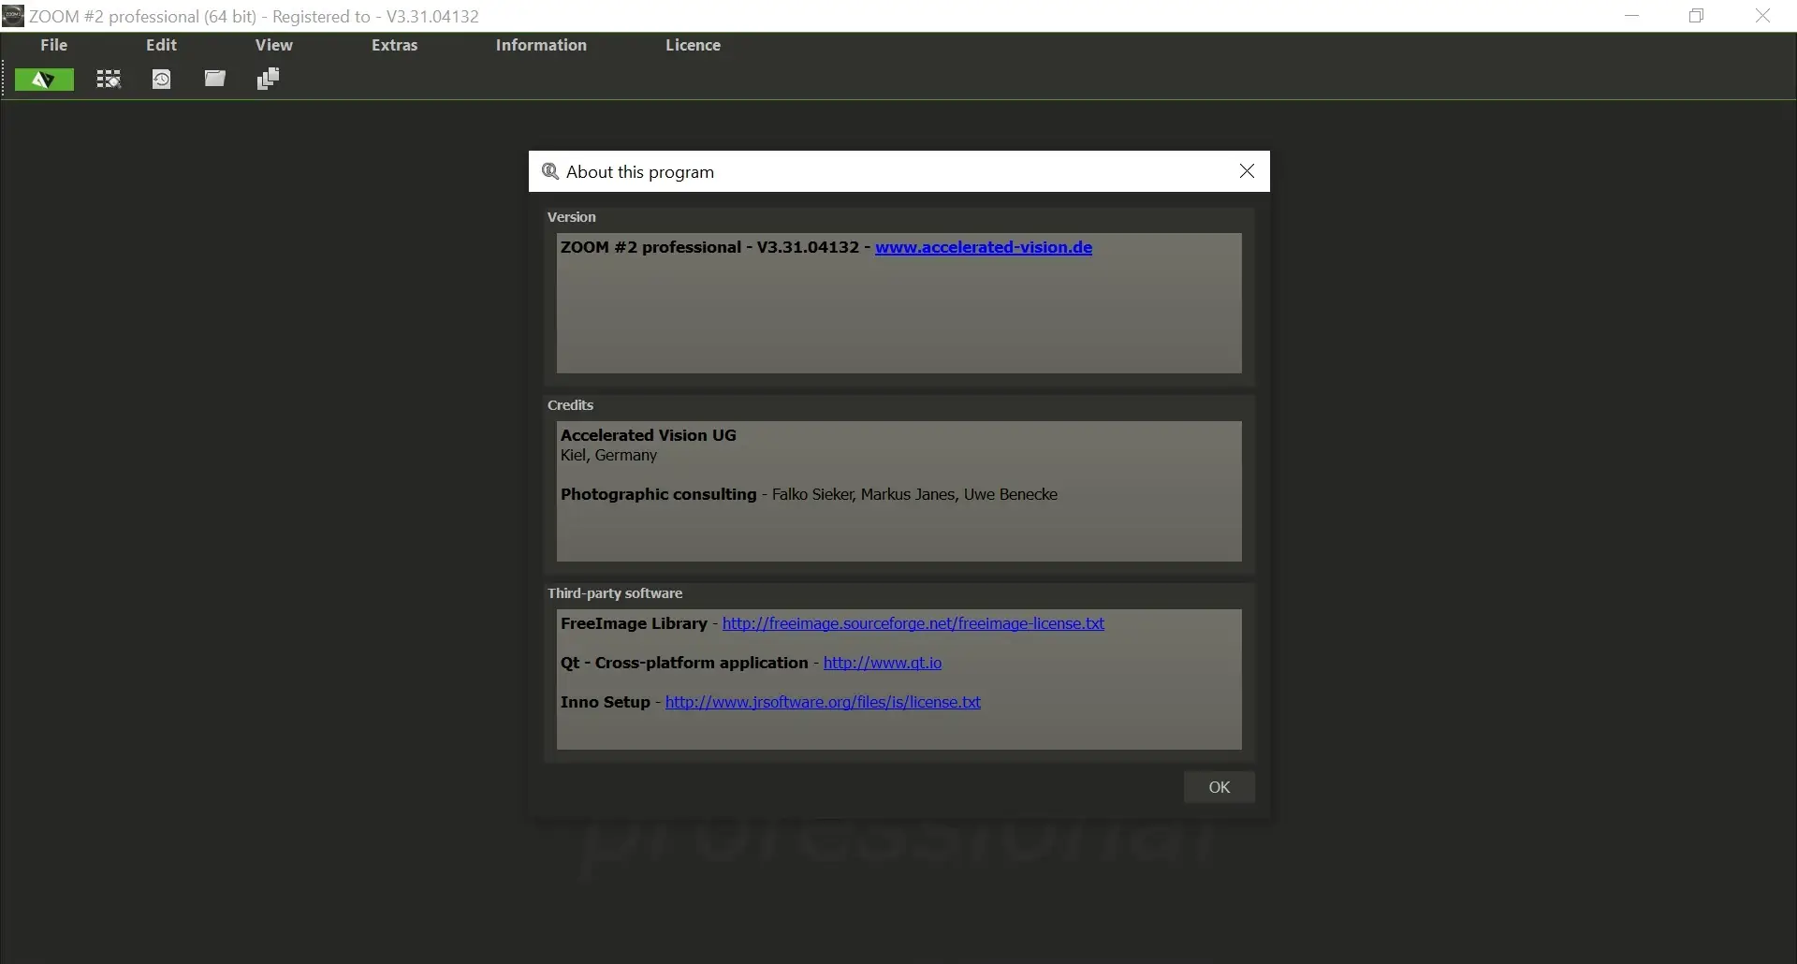
Task: Open recent files via the history icon
Action: (x=161, y=80)
